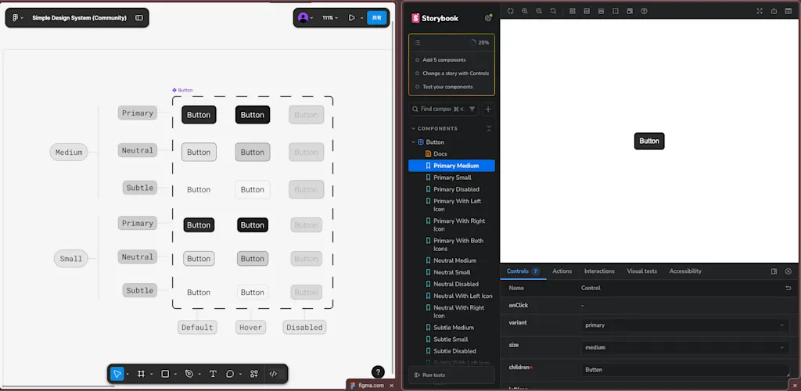Expand all components double-chevron icon
Screen dimensions: 801x391
489,128
